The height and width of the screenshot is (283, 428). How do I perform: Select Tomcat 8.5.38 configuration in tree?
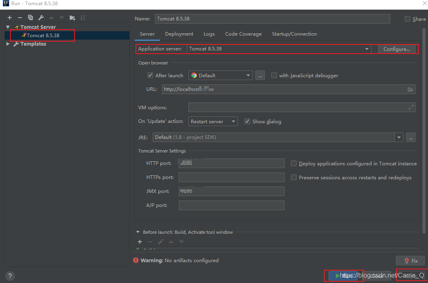click(43, 36)
